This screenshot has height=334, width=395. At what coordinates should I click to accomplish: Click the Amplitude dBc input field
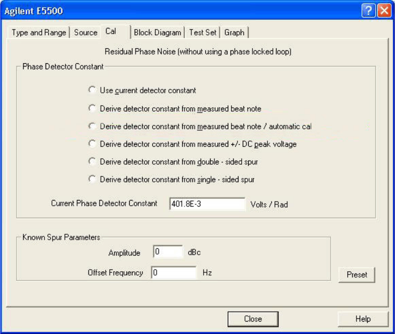(x=168, y=251)
